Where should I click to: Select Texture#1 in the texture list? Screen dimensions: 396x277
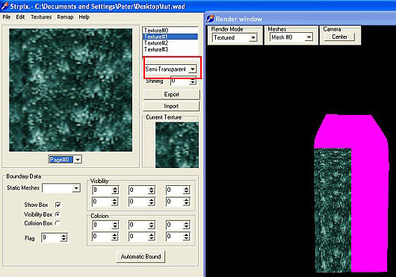point(170,37)
